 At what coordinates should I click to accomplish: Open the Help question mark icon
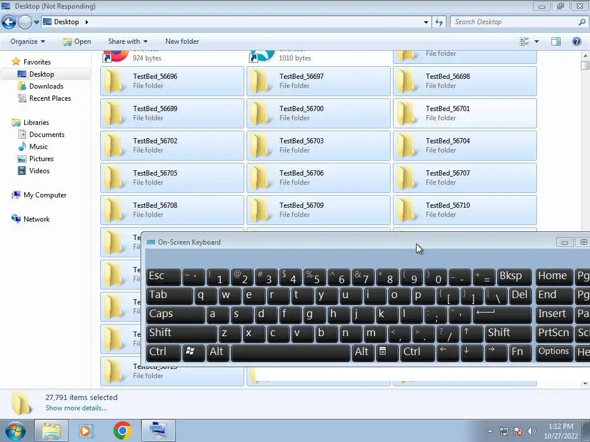click(576, 41)
